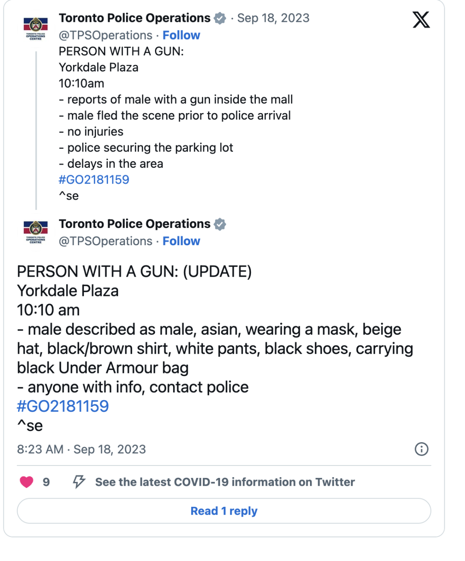Click the 8:23 AM · Sep 18, 2023 timestamp
The image size is (465, 561).
click(81, 449)
